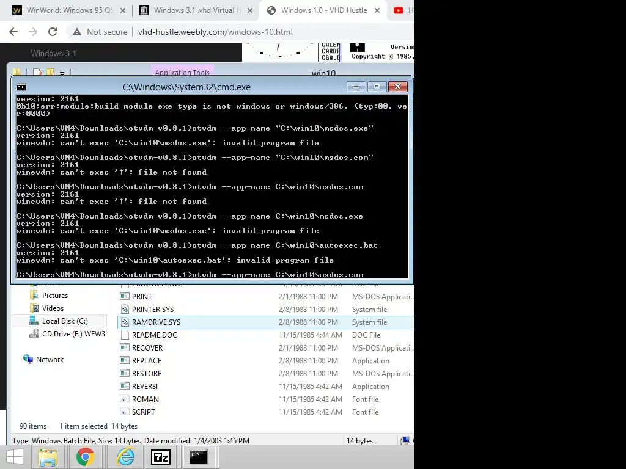The image size is (626, 469).
Task: Close the Windows 1.0 VHD Hustle tab
Action: pyautogui.click(x=377, y=11)
